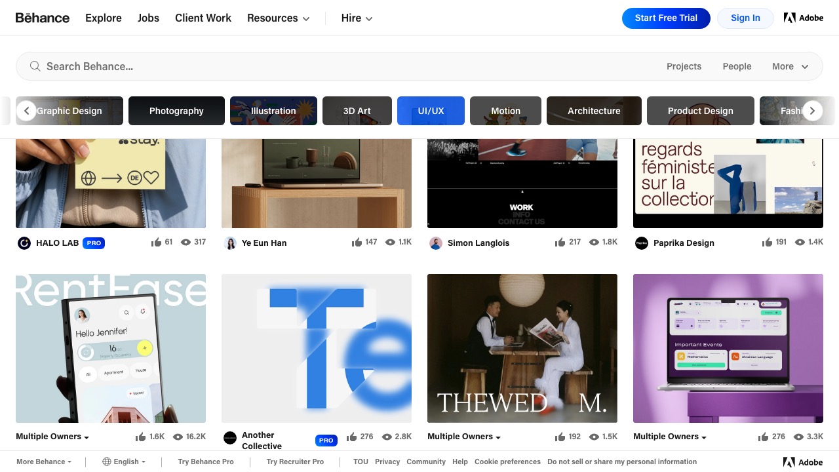Screen dimensions: 839x472
Task: Open the Explore page
Action: 104,18
